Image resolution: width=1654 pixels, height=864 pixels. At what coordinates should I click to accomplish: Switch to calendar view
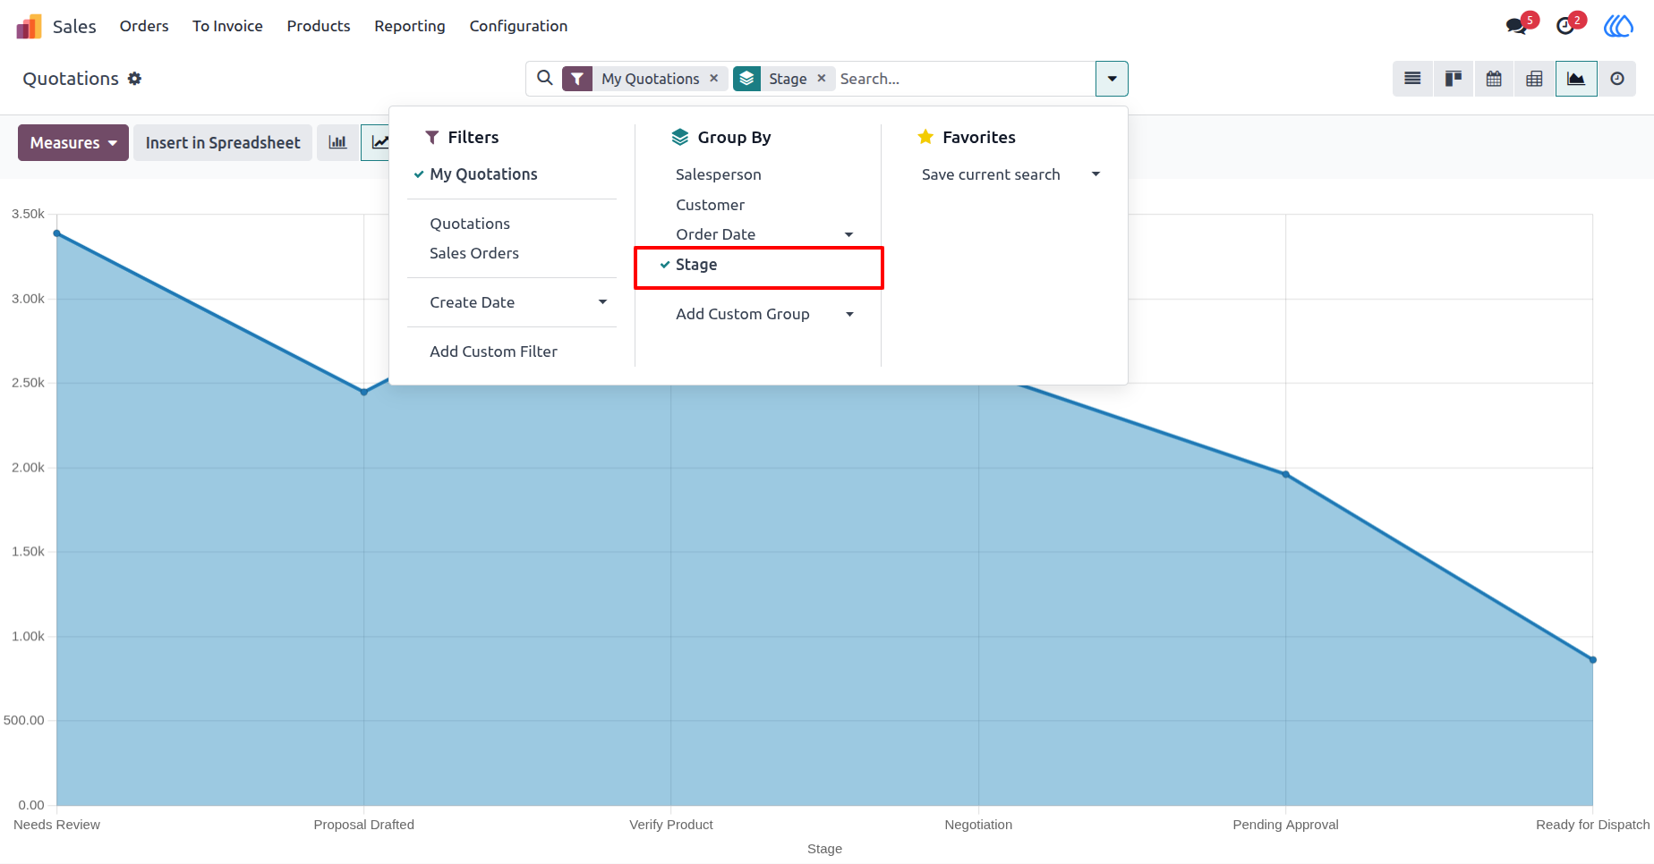point(1494,79)
